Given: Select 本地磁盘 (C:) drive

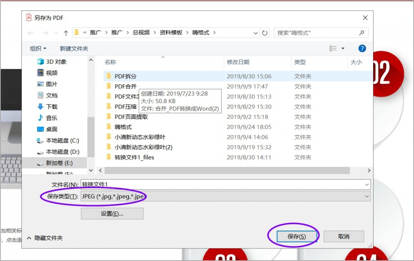Looking at the screenshot, I should click(58, 140).
